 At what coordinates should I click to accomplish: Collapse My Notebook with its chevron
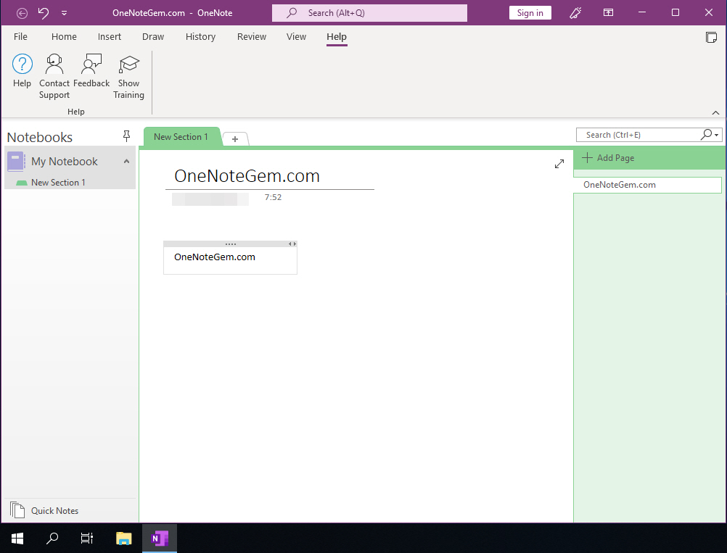click(x=126, y=161)
